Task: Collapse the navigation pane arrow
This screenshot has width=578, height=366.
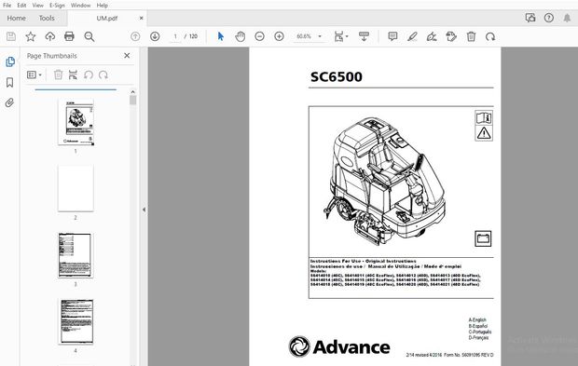Action: coord(144,210)
